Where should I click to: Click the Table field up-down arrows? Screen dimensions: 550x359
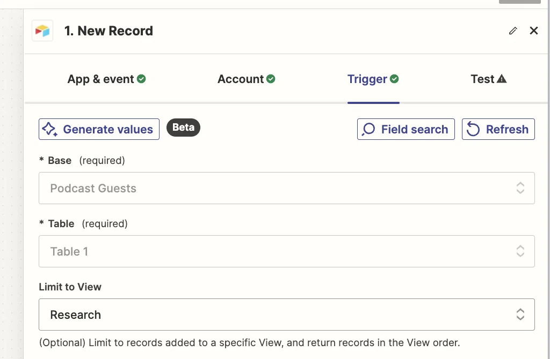coord(520,251)
